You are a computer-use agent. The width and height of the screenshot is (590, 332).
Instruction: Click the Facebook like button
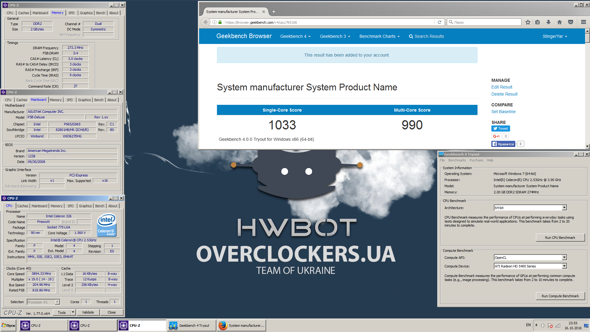point(503,144)
